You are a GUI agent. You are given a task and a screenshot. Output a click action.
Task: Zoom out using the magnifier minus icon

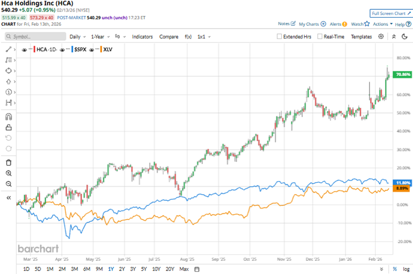(x=8, y=184)
